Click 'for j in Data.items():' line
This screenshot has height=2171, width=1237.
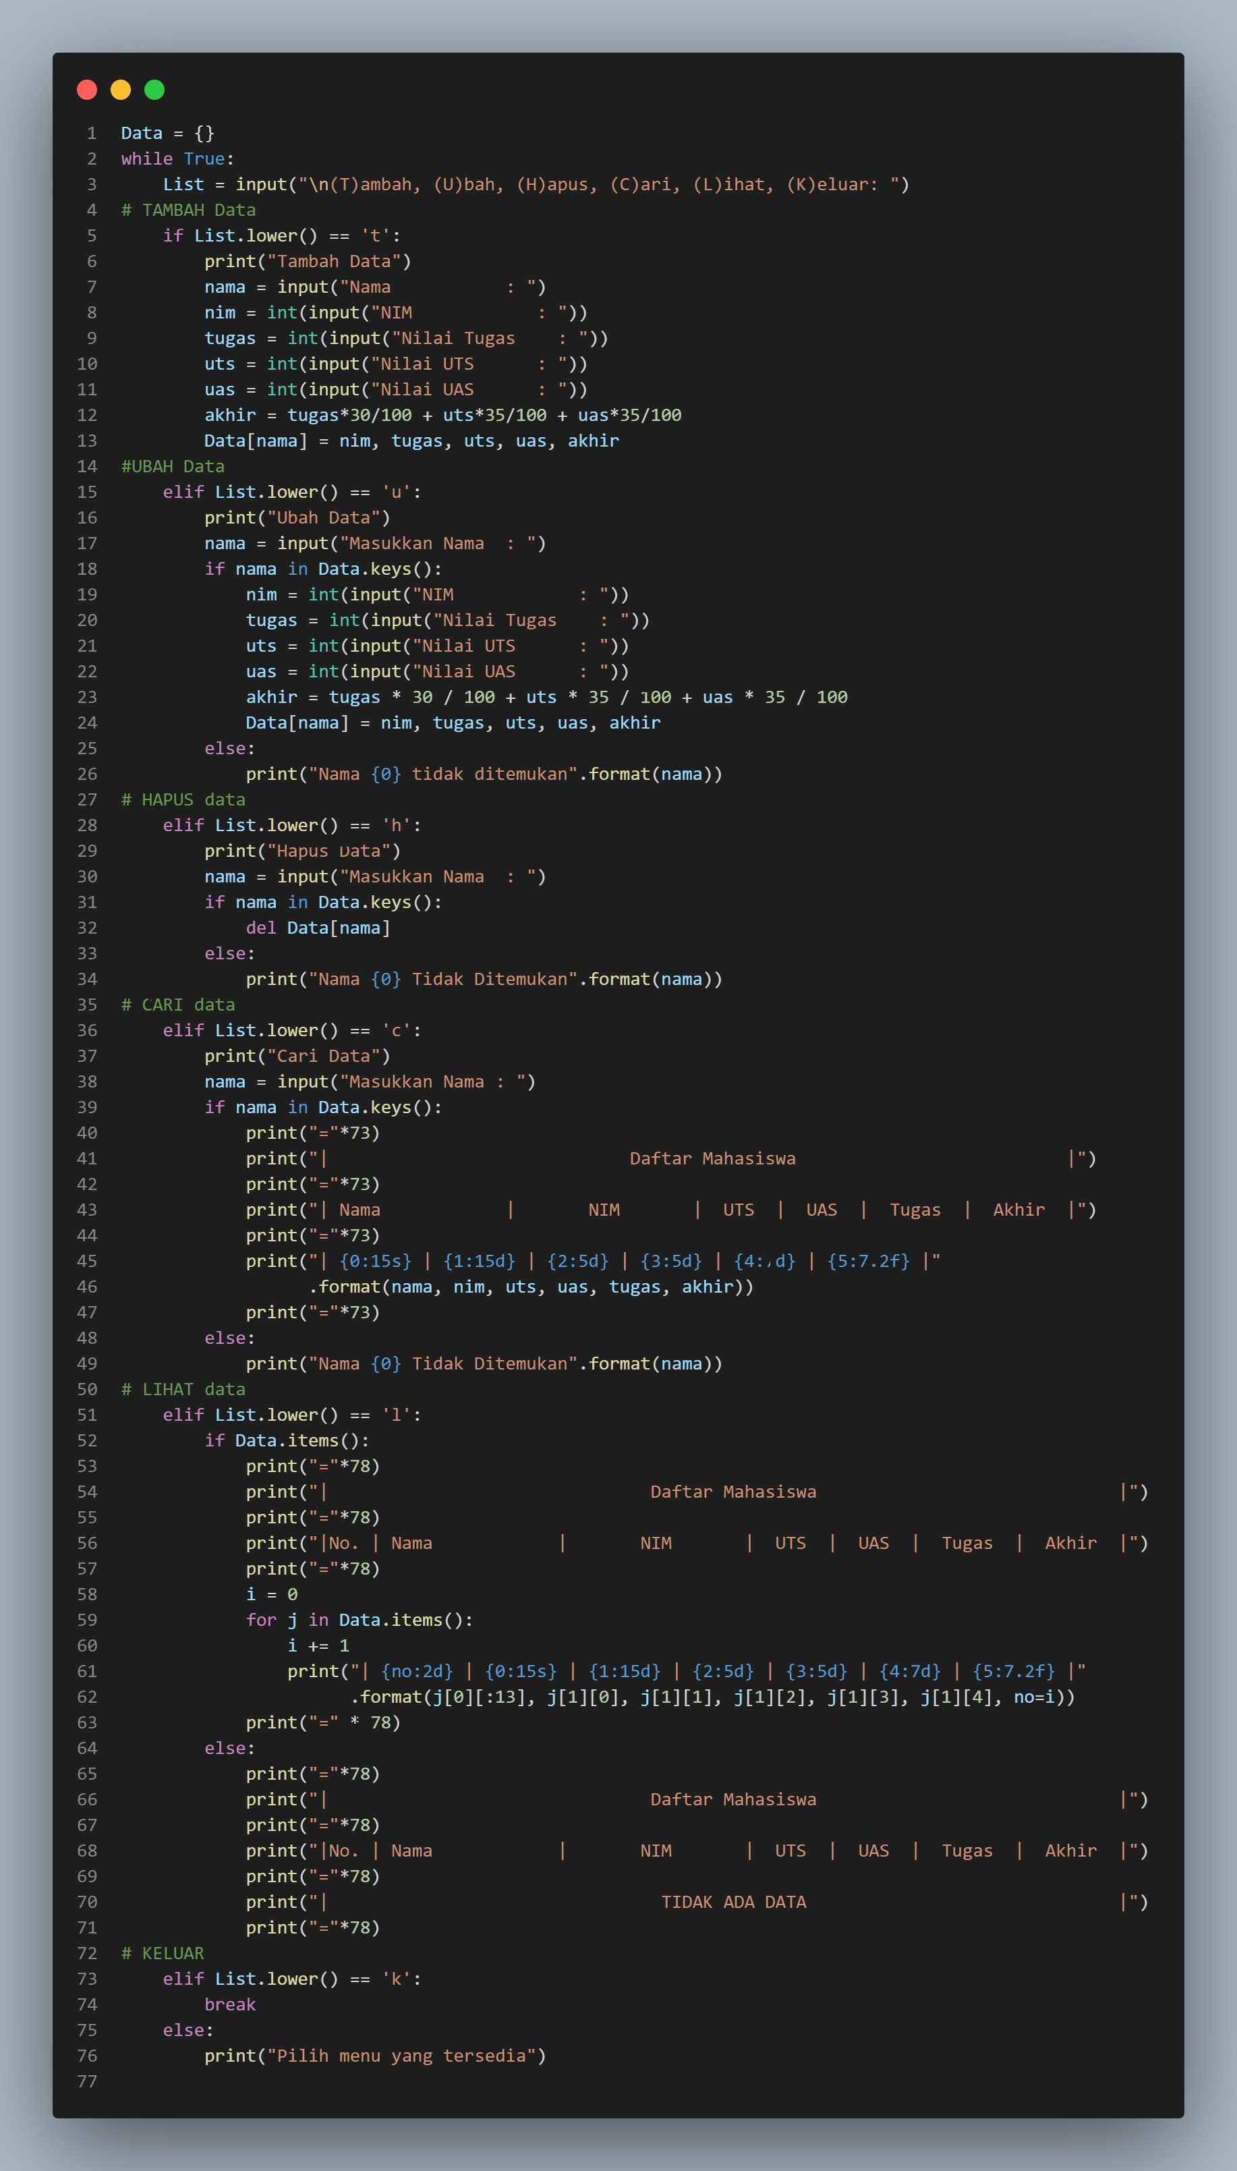point(359,1620)
